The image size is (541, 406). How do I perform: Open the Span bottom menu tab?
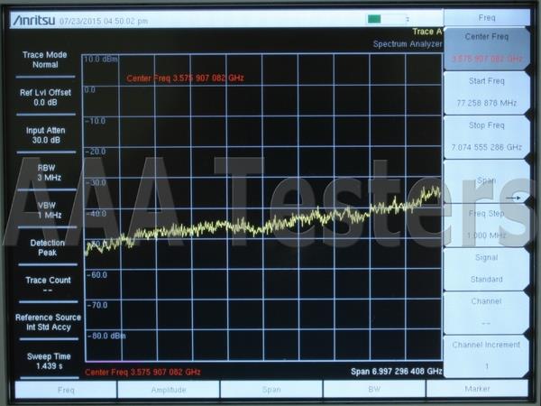coord(271,390)
